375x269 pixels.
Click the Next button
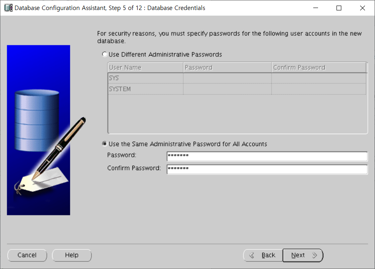point(303,255)
